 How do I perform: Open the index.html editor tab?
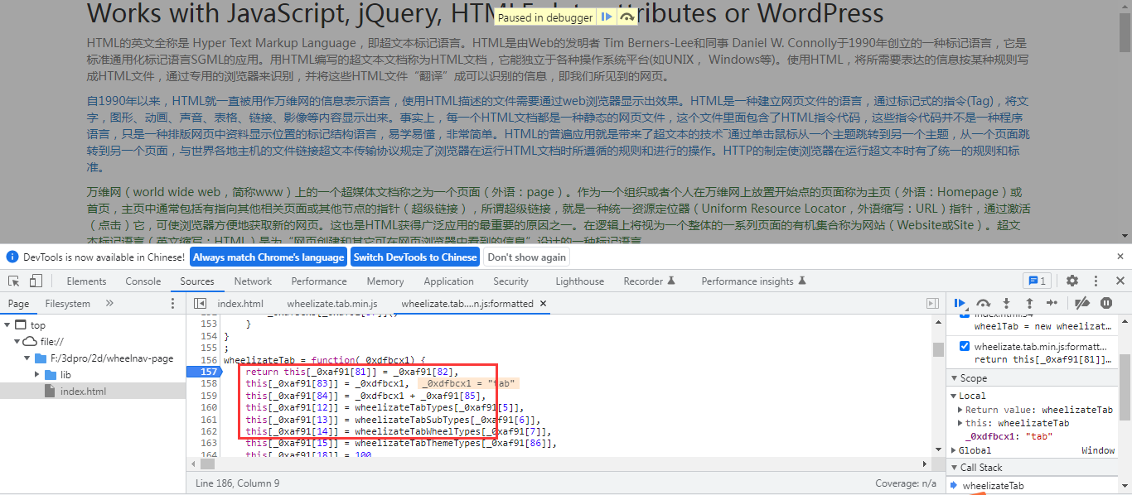click(240, 304)
